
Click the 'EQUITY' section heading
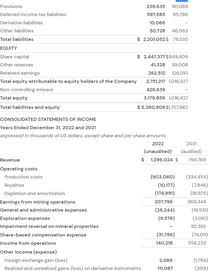click(x=9, y=48)
